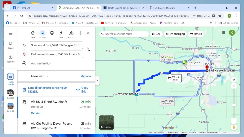Click the 28 min 18.2 miles route label
Viewport: 244px width, 137px height.
167,102
